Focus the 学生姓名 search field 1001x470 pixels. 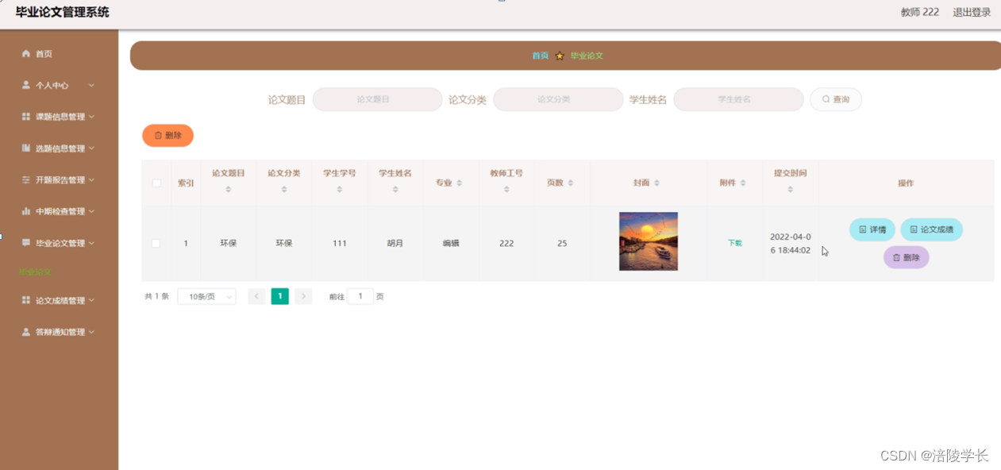tap(738, 99)
